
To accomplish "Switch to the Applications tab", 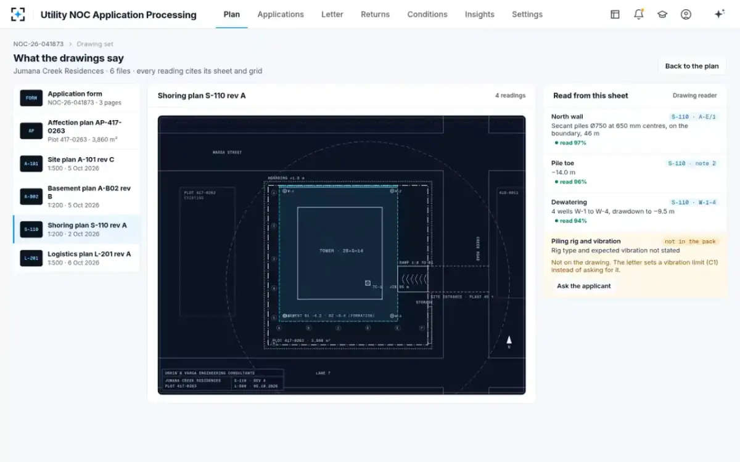I will [281, 14].
